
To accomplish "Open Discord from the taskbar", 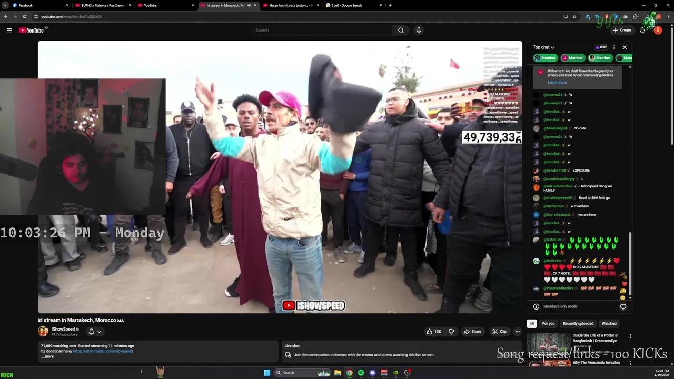I will 372,373.
